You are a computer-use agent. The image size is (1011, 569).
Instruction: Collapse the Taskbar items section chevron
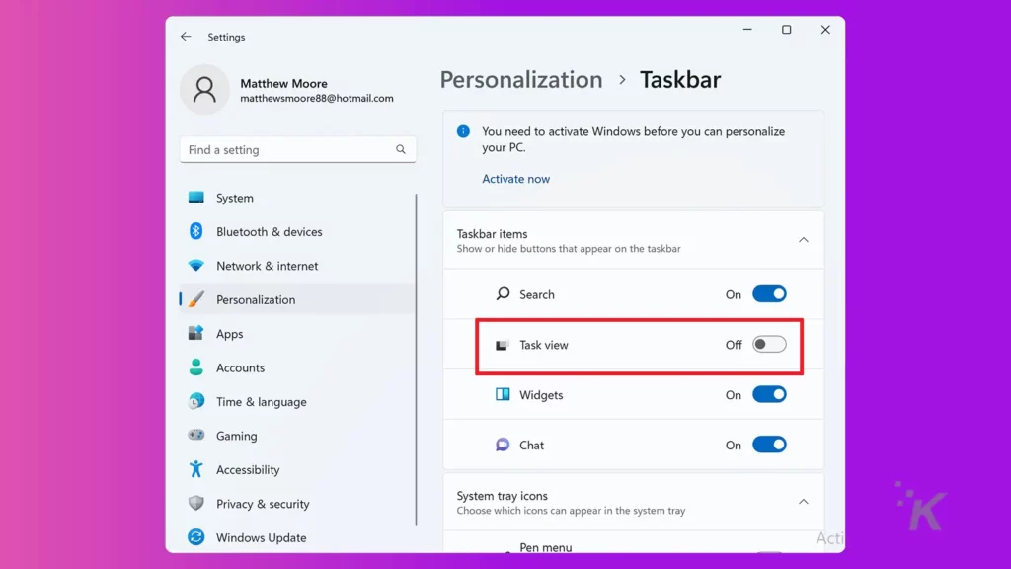[804, 240]
